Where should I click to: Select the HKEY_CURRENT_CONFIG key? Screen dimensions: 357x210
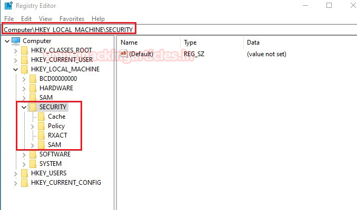[66, 183]
